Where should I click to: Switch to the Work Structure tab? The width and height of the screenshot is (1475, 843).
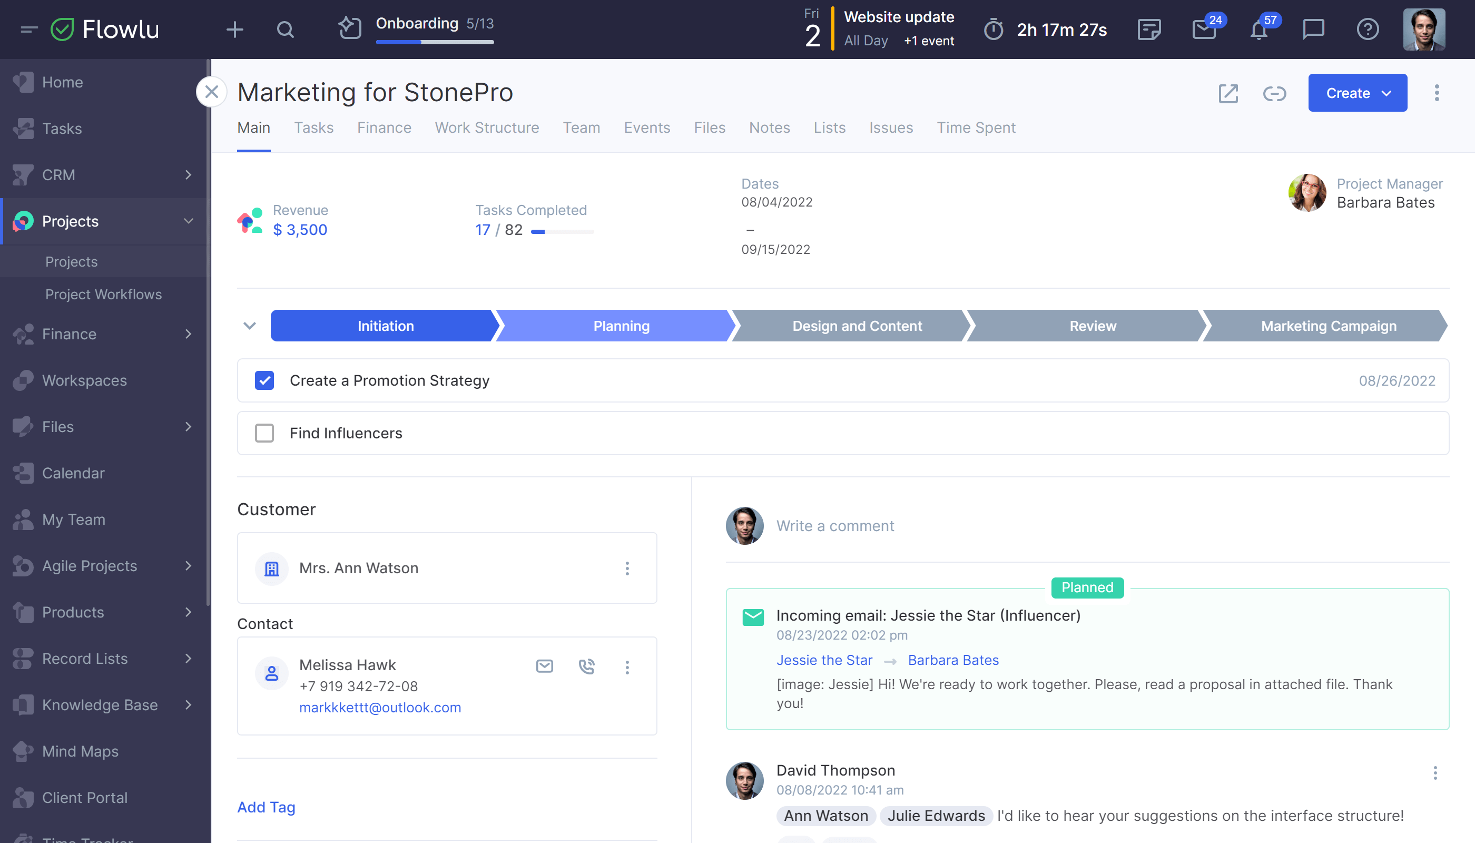pos(487,128)
